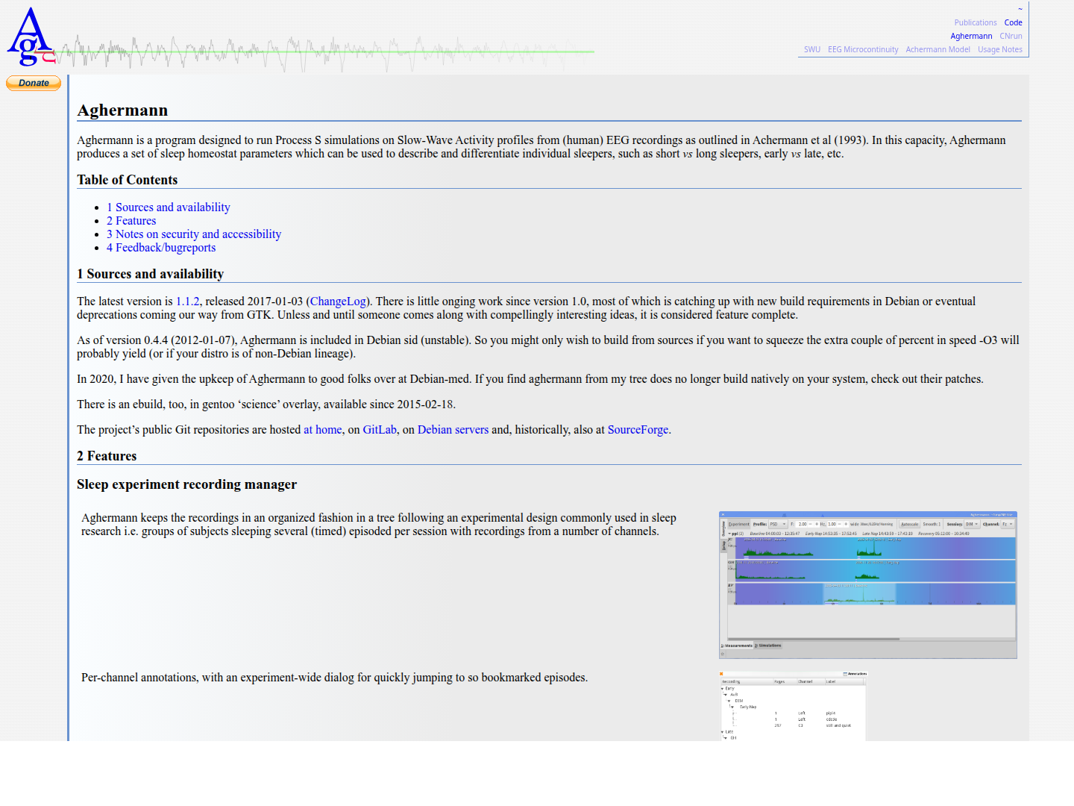Image resolution: width=1074 pixels, height=806 pixels.
Task: Open Usage Notes navigation item
Action: point(1000,50)
